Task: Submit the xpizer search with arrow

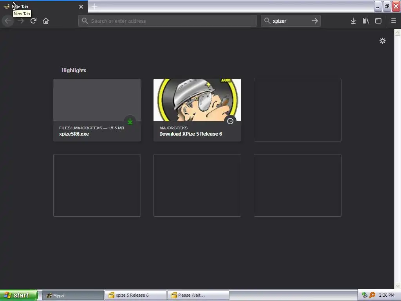Action: coord(315,21)
